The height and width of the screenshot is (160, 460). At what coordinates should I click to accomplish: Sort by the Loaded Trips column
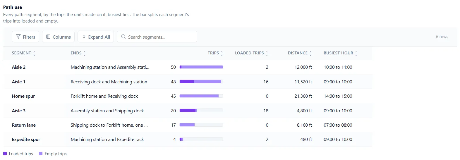(252, 53)
